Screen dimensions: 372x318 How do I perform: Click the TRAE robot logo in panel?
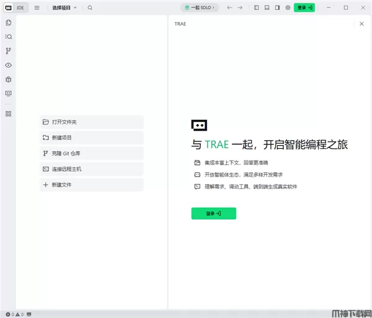199,125
